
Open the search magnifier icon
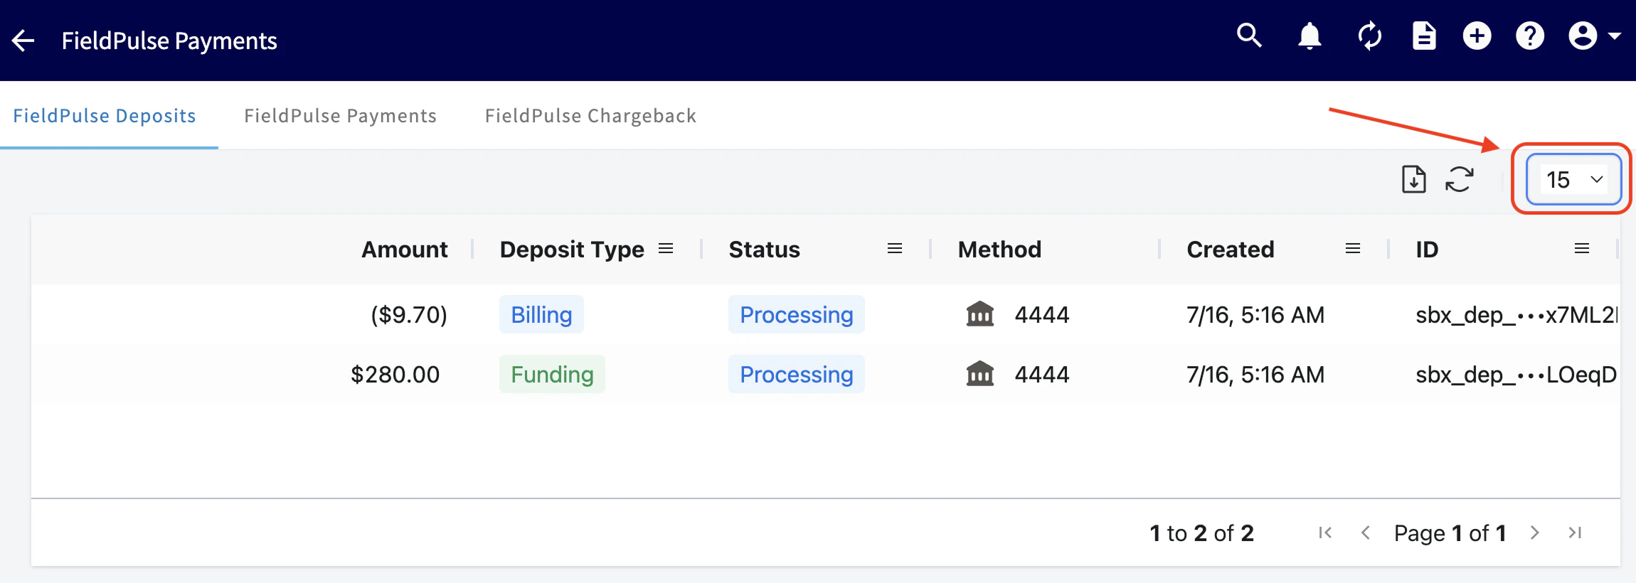click(x=1249, y=36)
